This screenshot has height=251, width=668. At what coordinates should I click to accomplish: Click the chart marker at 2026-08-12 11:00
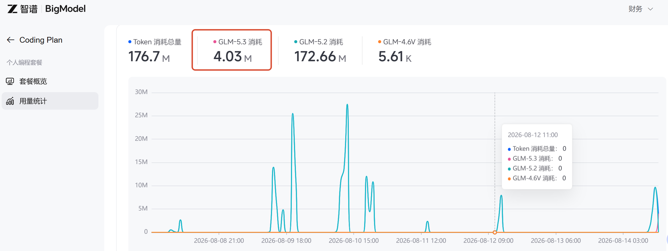point(495,232)
